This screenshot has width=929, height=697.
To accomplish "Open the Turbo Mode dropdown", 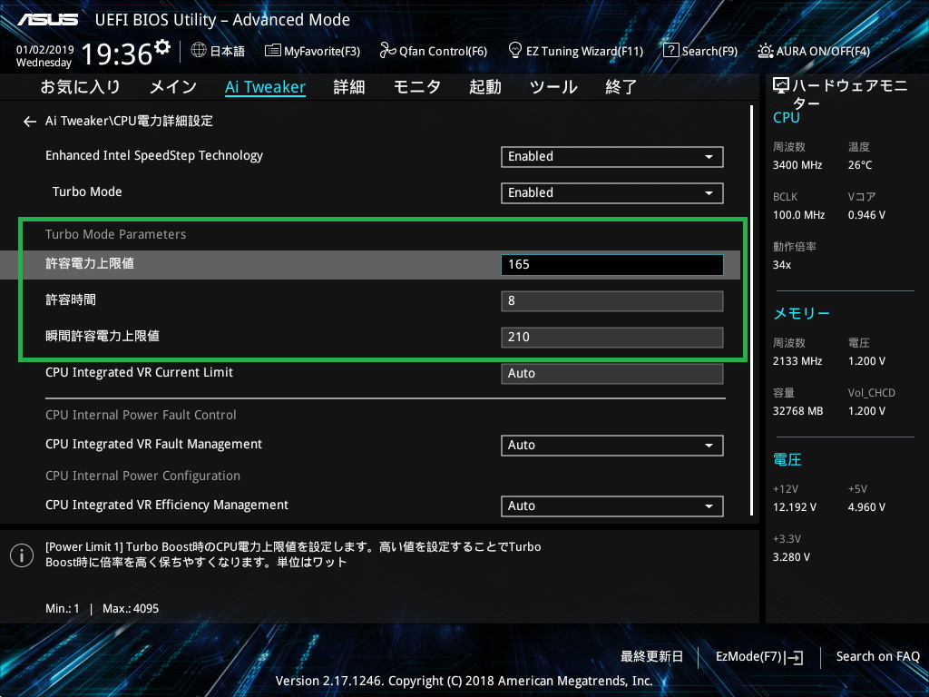I will 612,193.
